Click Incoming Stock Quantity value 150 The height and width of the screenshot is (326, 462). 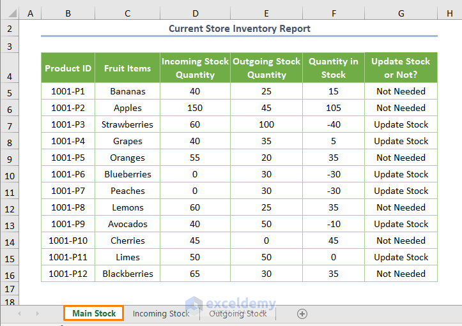[x=195, y=108]
